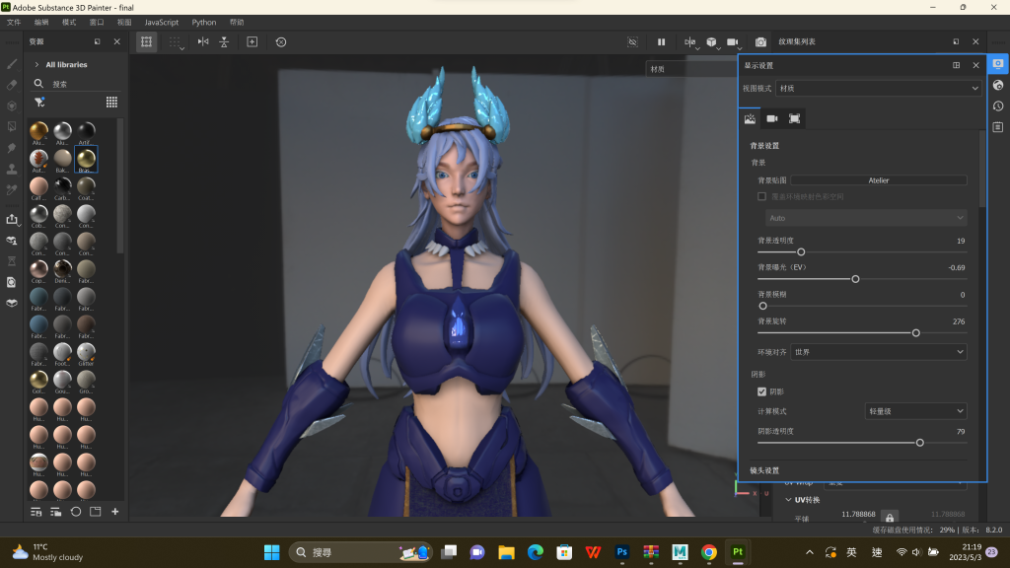1010x568 pixels.
Task: Open the assets filter funnel dropdown
Action: 39,103
